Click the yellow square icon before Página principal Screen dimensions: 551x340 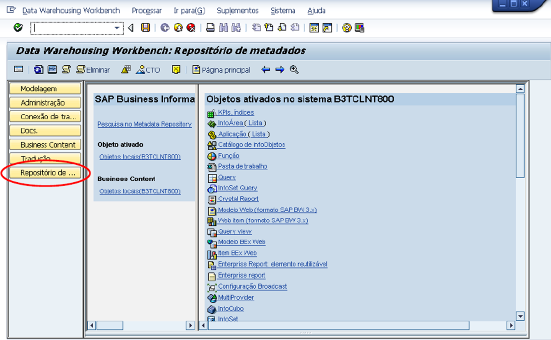tap(176, 69)
